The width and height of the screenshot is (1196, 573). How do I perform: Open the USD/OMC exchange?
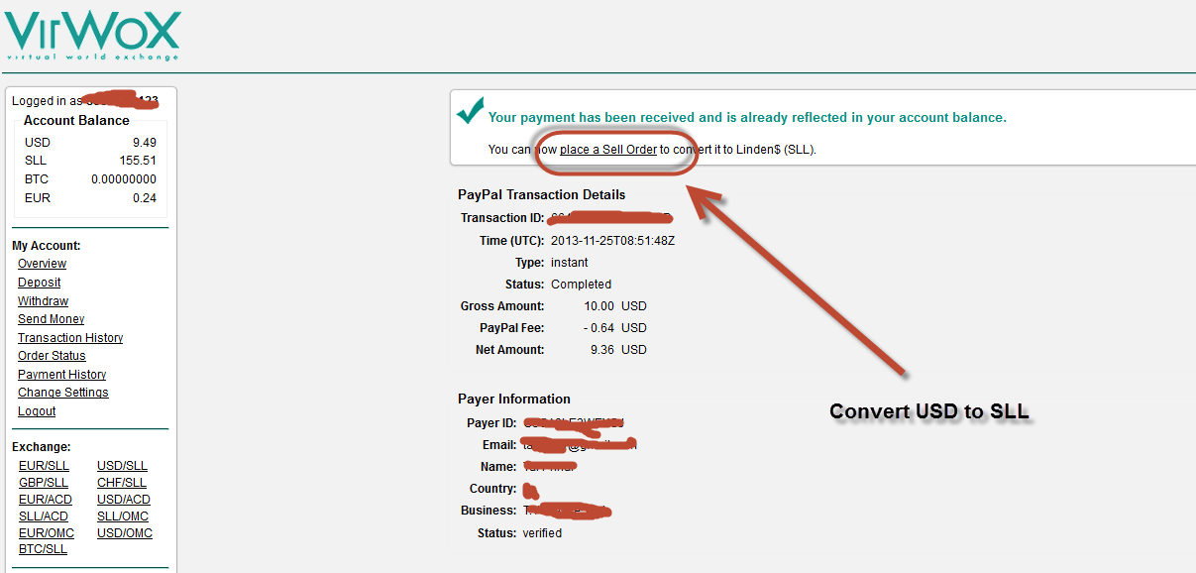click(x=125, y=533)
